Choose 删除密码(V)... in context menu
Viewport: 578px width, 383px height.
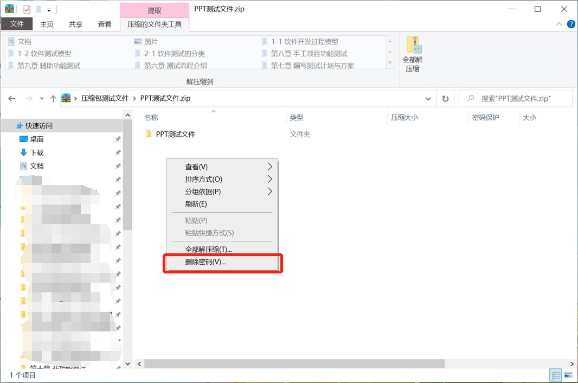click(222, 262)
